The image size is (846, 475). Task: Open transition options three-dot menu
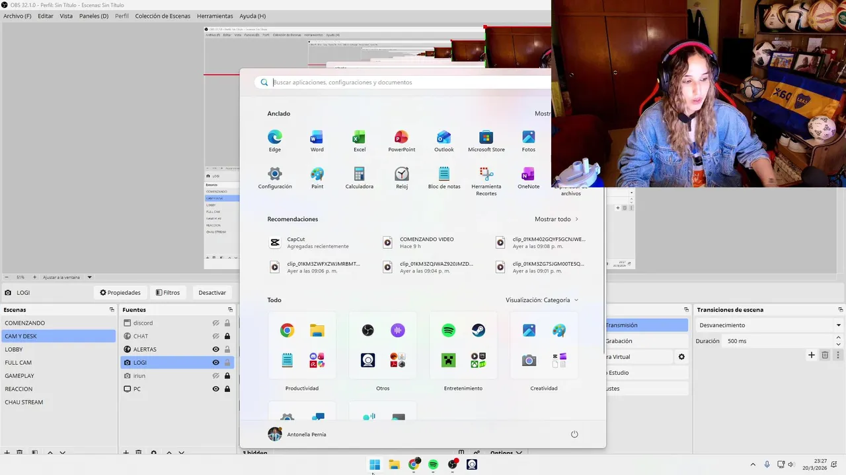[837, 355]
